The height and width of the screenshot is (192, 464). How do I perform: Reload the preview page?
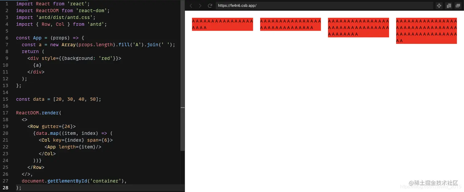click(x=210, y=6)
